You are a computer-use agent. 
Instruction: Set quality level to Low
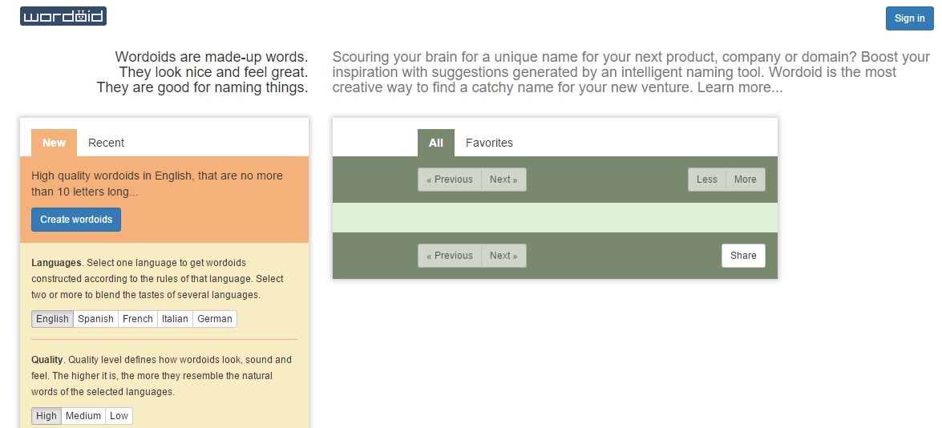click(119, 416)
